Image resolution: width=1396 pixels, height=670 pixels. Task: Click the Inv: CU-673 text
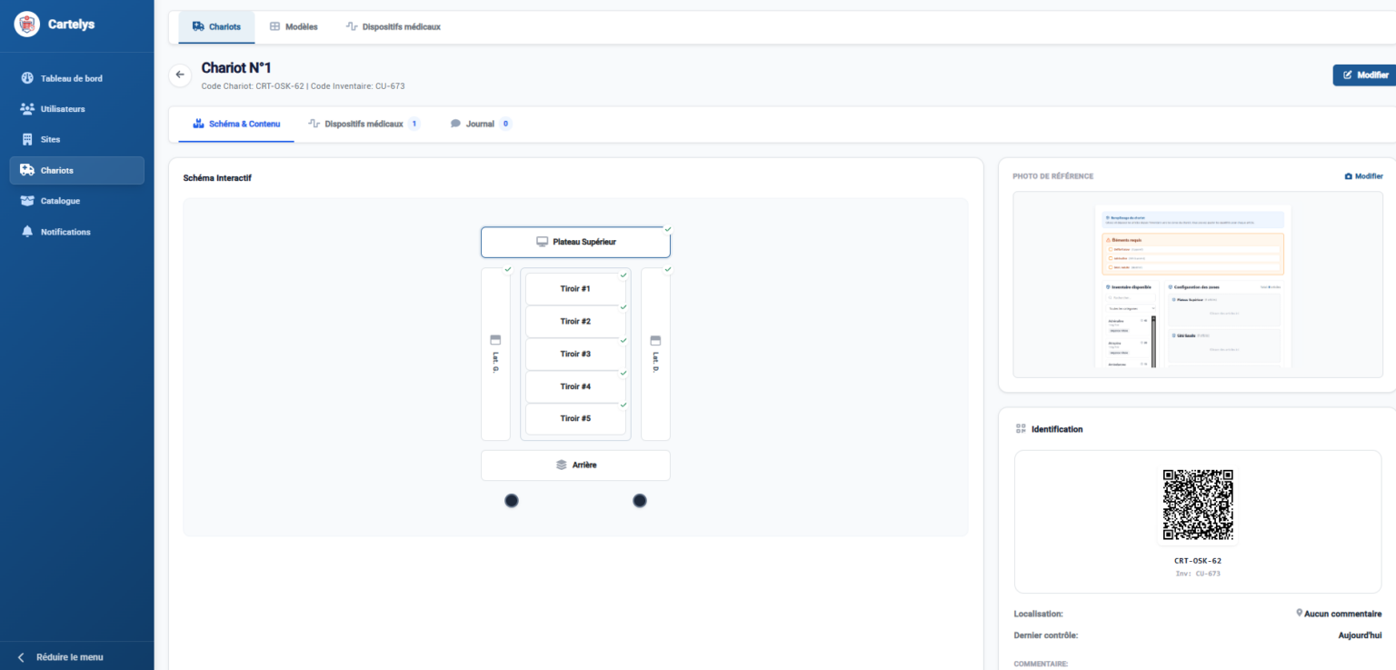(x=1198, y=574)
